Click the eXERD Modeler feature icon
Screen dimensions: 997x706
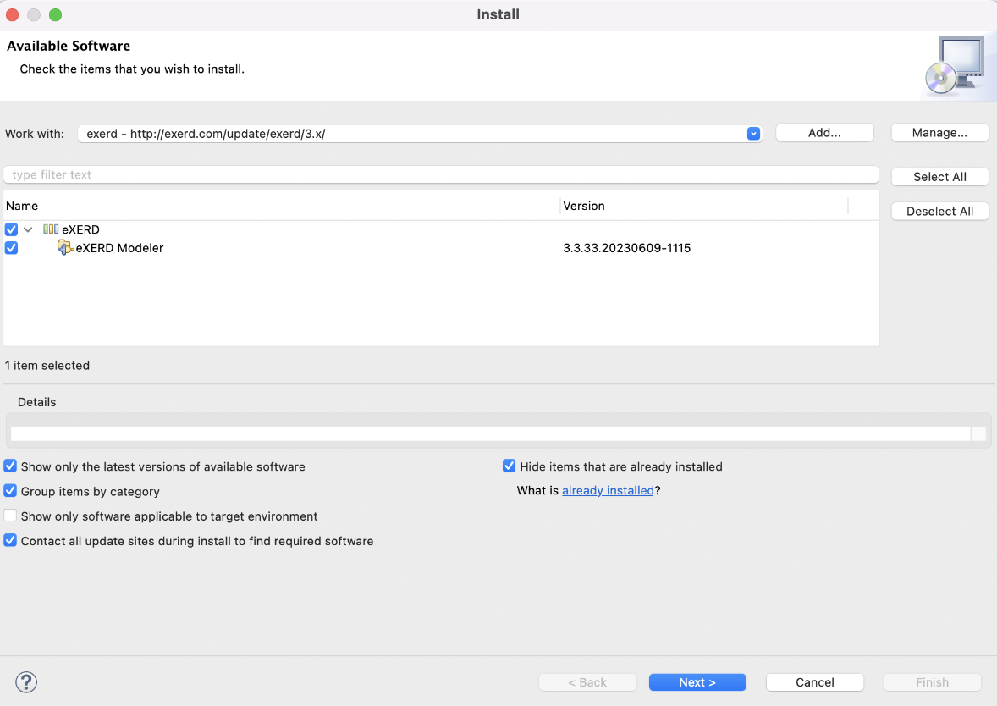pos(65,247)
